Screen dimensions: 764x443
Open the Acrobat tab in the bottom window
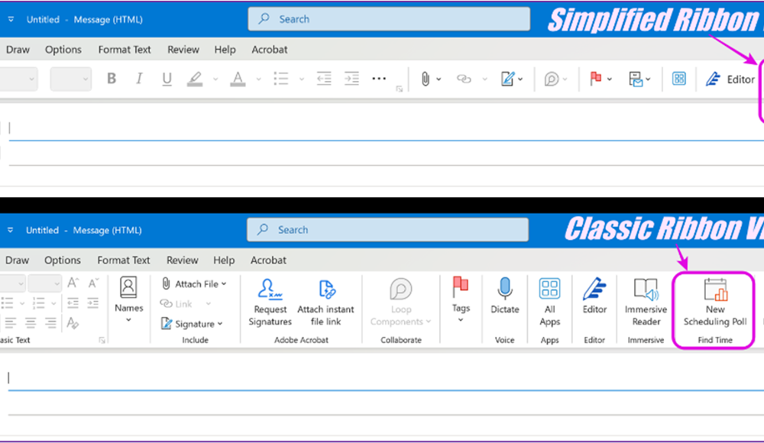[269, 260]
